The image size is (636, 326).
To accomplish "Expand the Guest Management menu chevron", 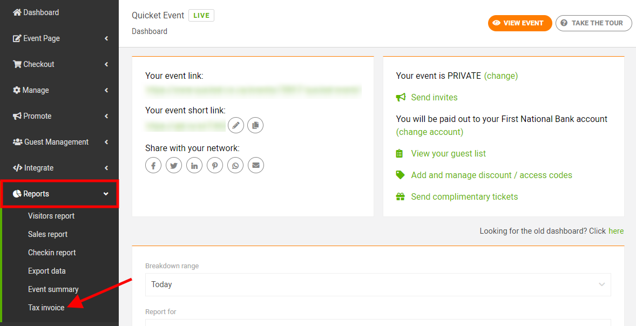I will coord(106,142).
